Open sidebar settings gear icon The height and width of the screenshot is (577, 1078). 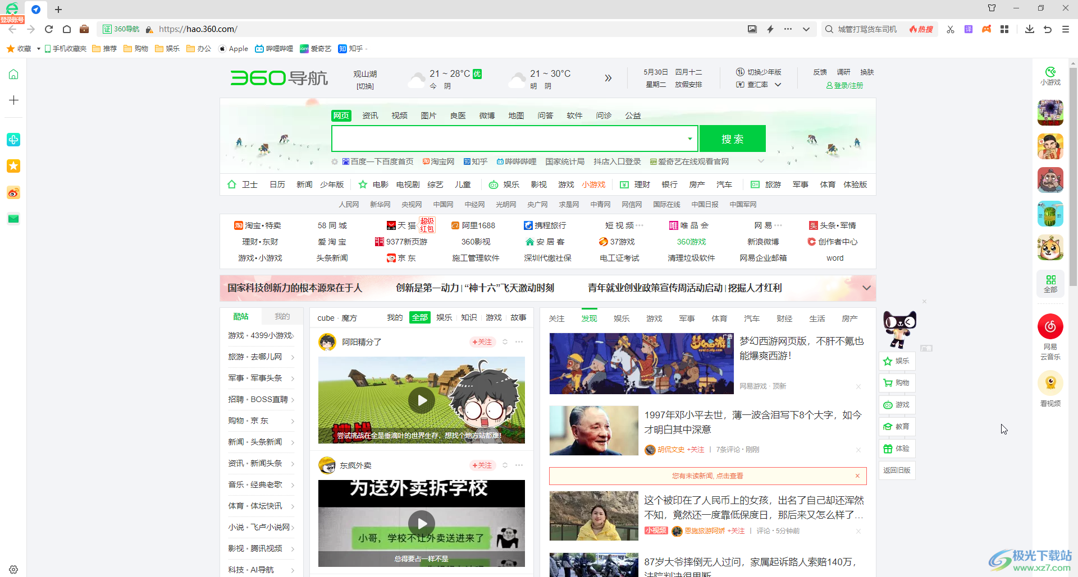click(13, 569)
